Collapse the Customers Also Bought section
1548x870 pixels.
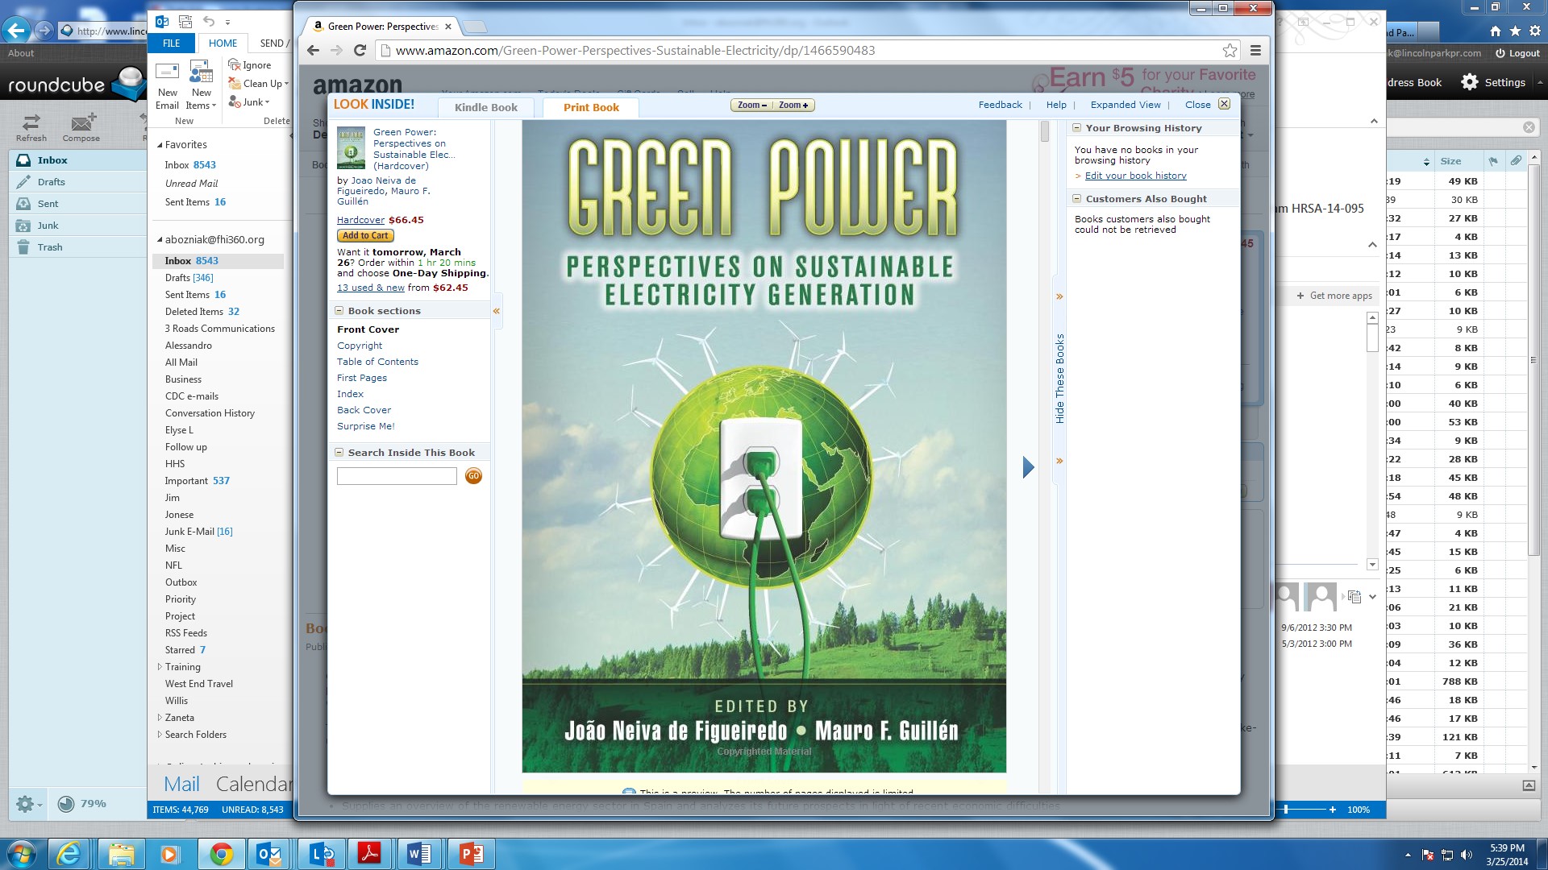[1076, 199]
